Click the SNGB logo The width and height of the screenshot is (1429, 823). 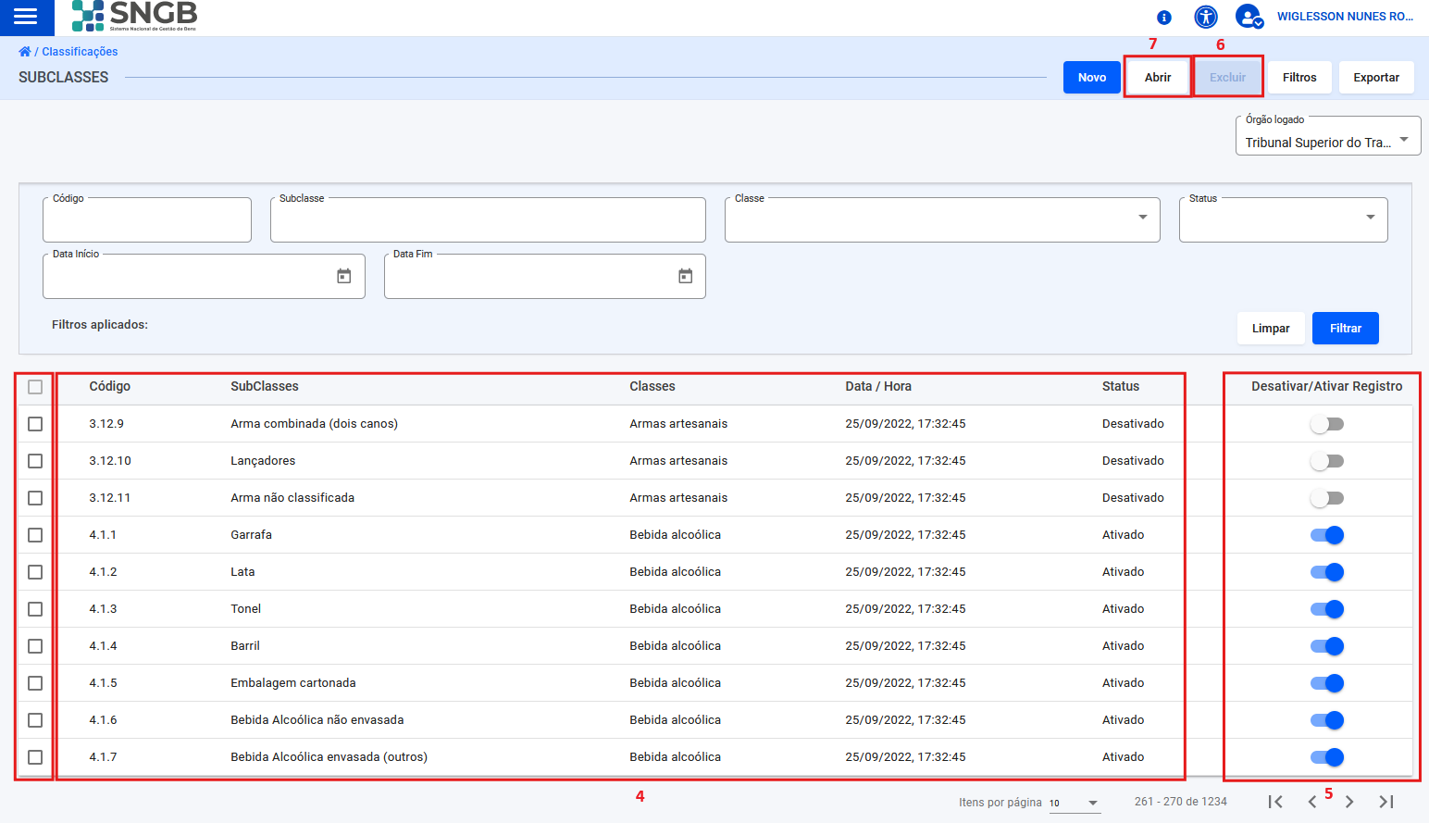tap(134, 16)
